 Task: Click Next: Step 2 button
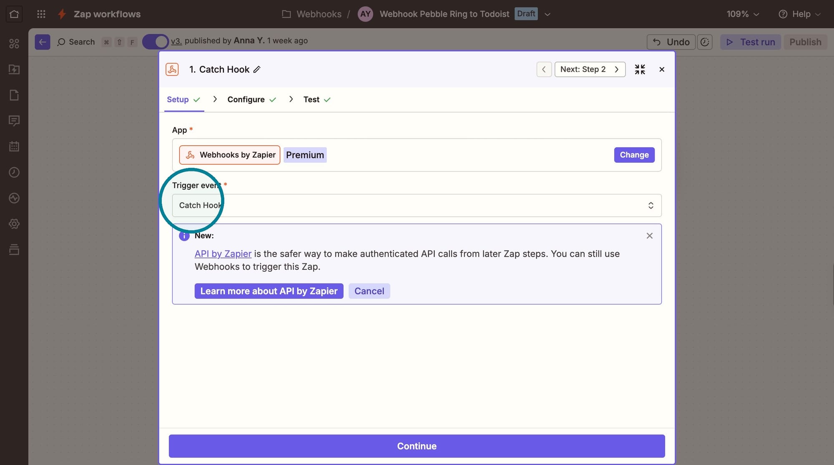(590, 70)
